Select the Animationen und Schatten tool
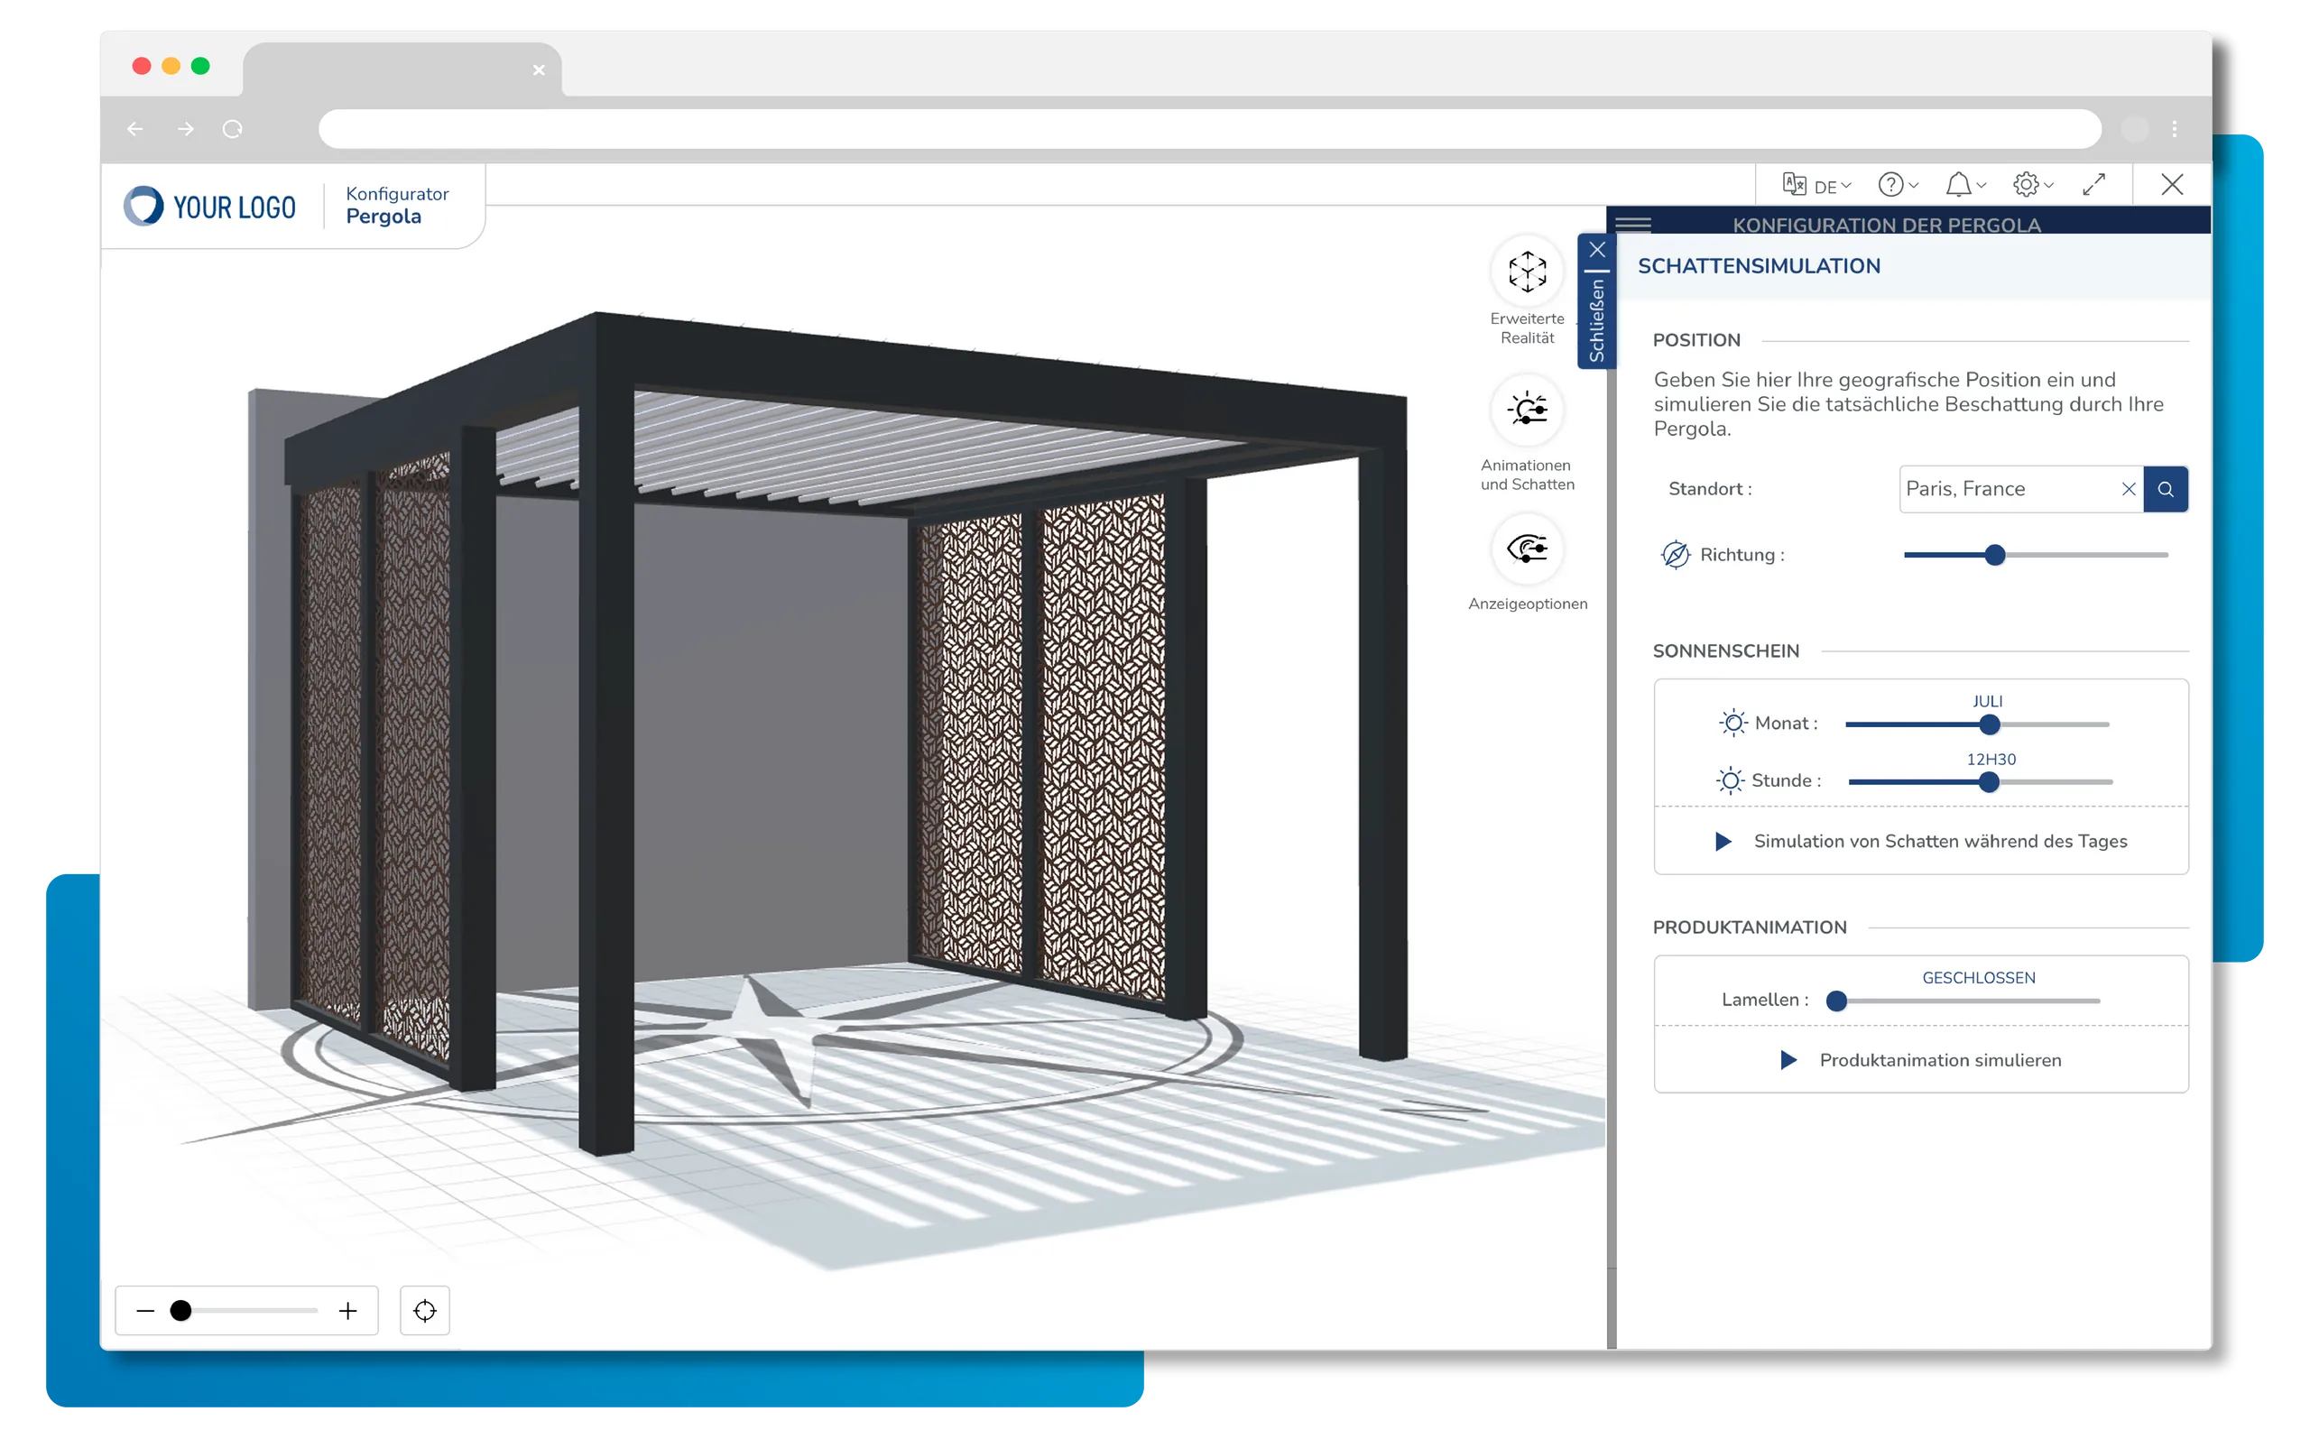 click(x=1527, y=409)
